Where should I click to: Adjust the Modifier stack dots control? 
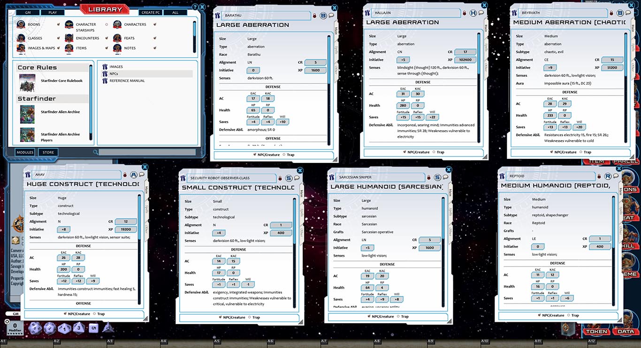click(x=15, y=333)
